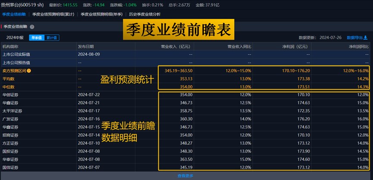Select the 上市公司实际值 row label

point(16,55)
